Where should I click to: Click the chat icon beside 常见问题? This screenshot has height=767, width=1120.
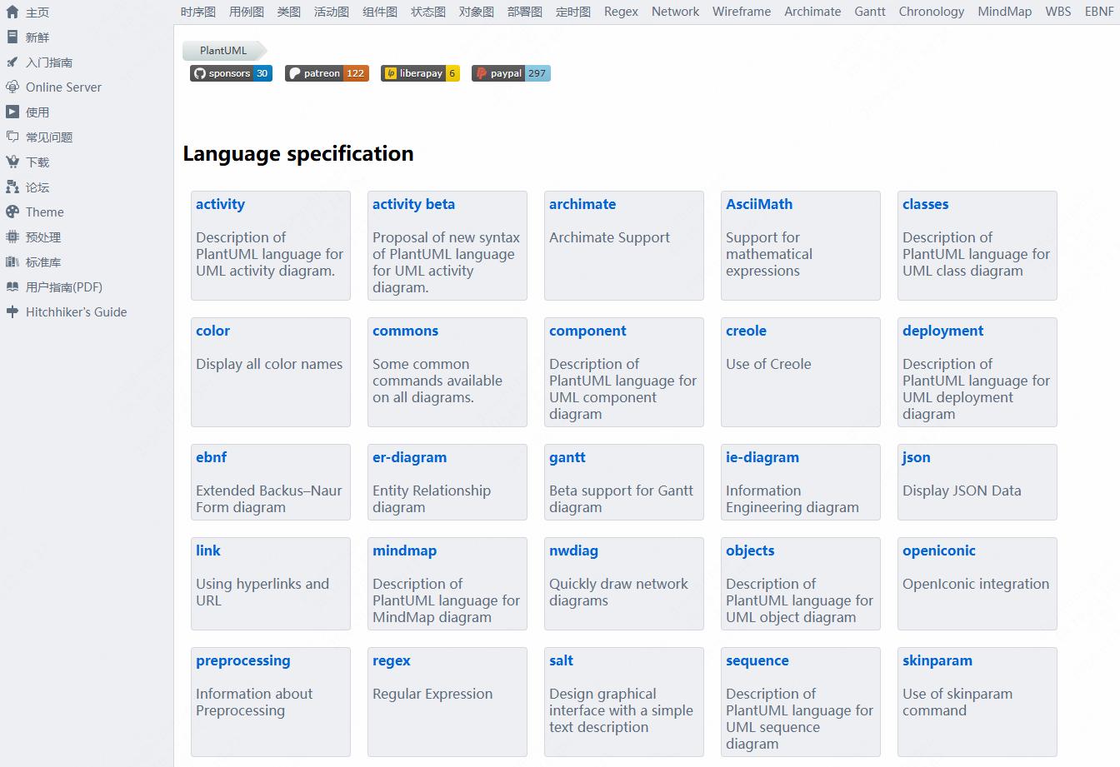12,137
